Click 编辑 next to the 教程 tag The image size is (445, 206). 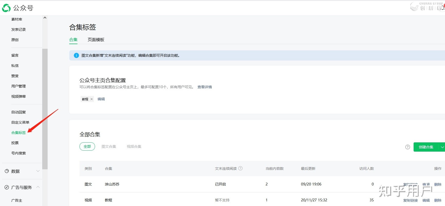click(x=101, y=99)
